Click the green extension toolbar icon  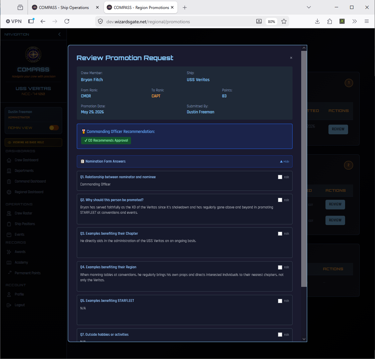342,21
